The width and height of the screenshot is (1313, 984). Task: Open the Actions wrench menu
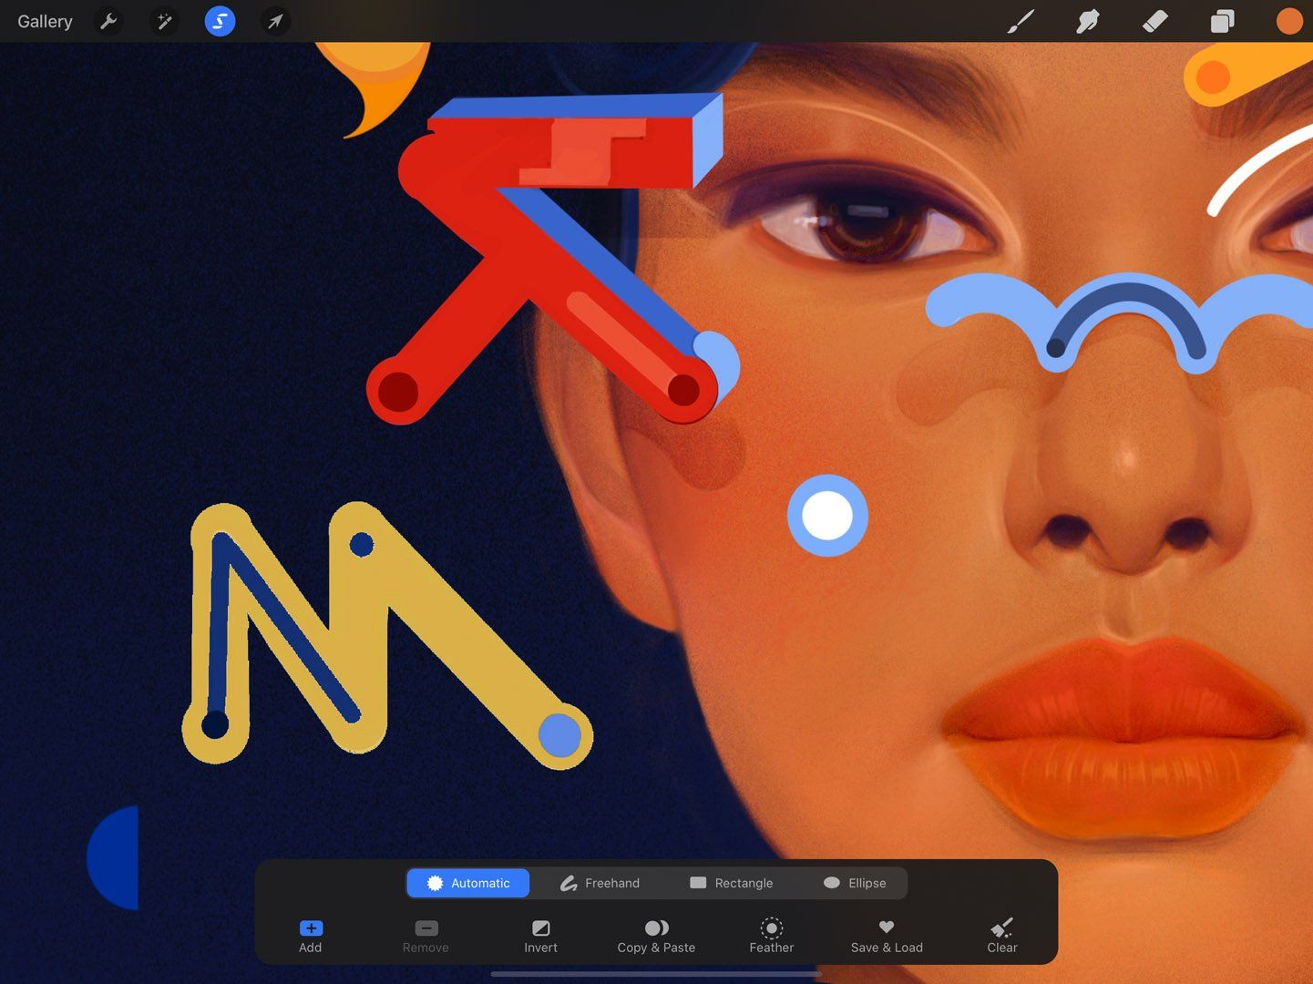(x=108, y=21)
